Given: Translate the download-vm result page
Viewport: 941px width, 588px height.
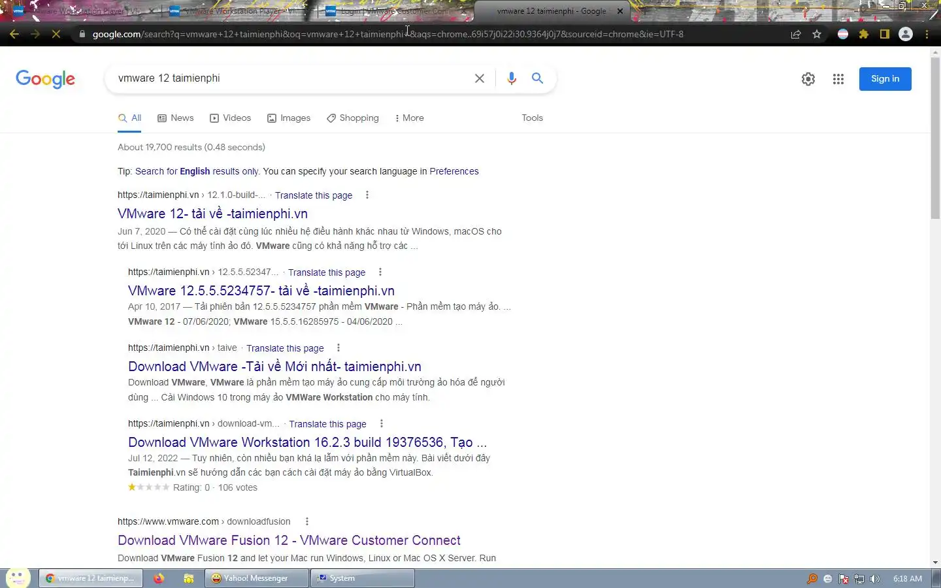Looking at the screenshot, I should tap(327, 424).
